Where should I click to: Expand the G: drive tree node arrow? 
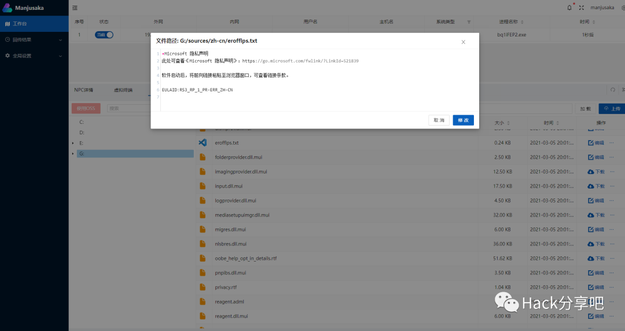pos(73,153)
